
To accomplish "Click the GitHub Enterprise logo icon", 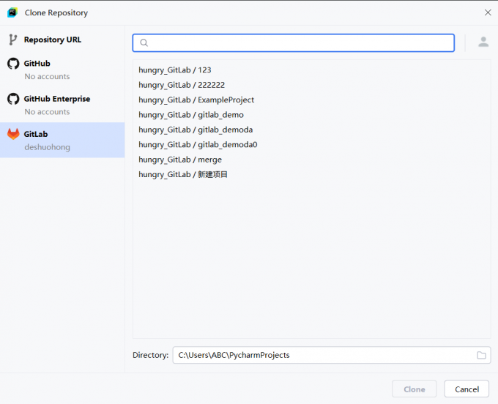I will [x=13, y=99].
